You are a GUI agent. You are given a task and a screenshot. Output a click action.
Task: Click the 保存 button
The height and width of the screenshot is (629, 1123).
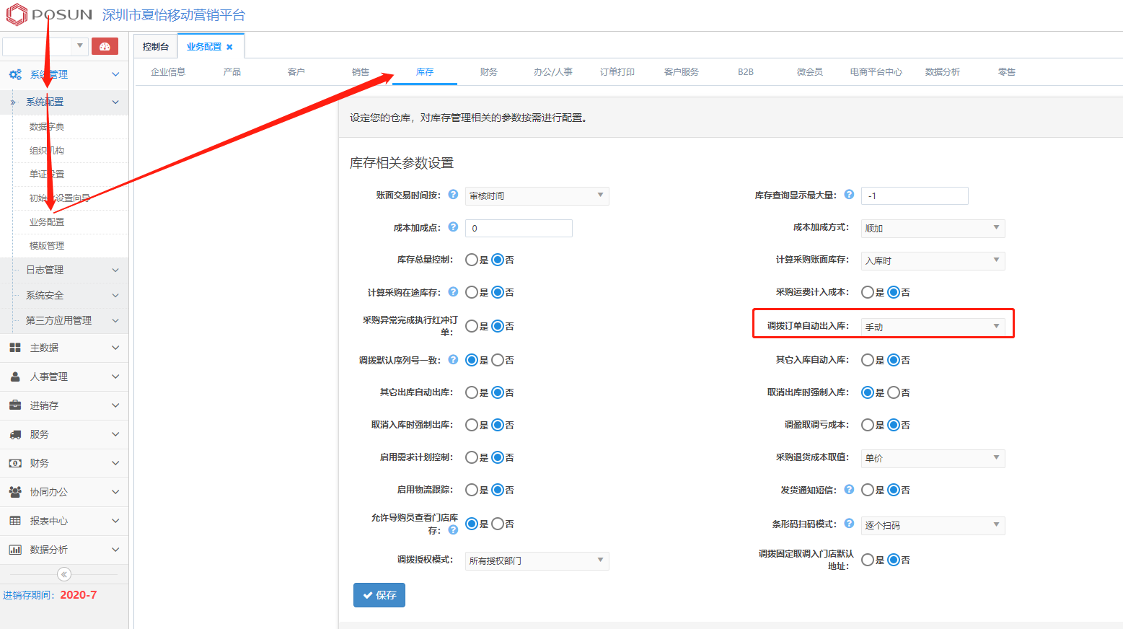pos(379,595)
